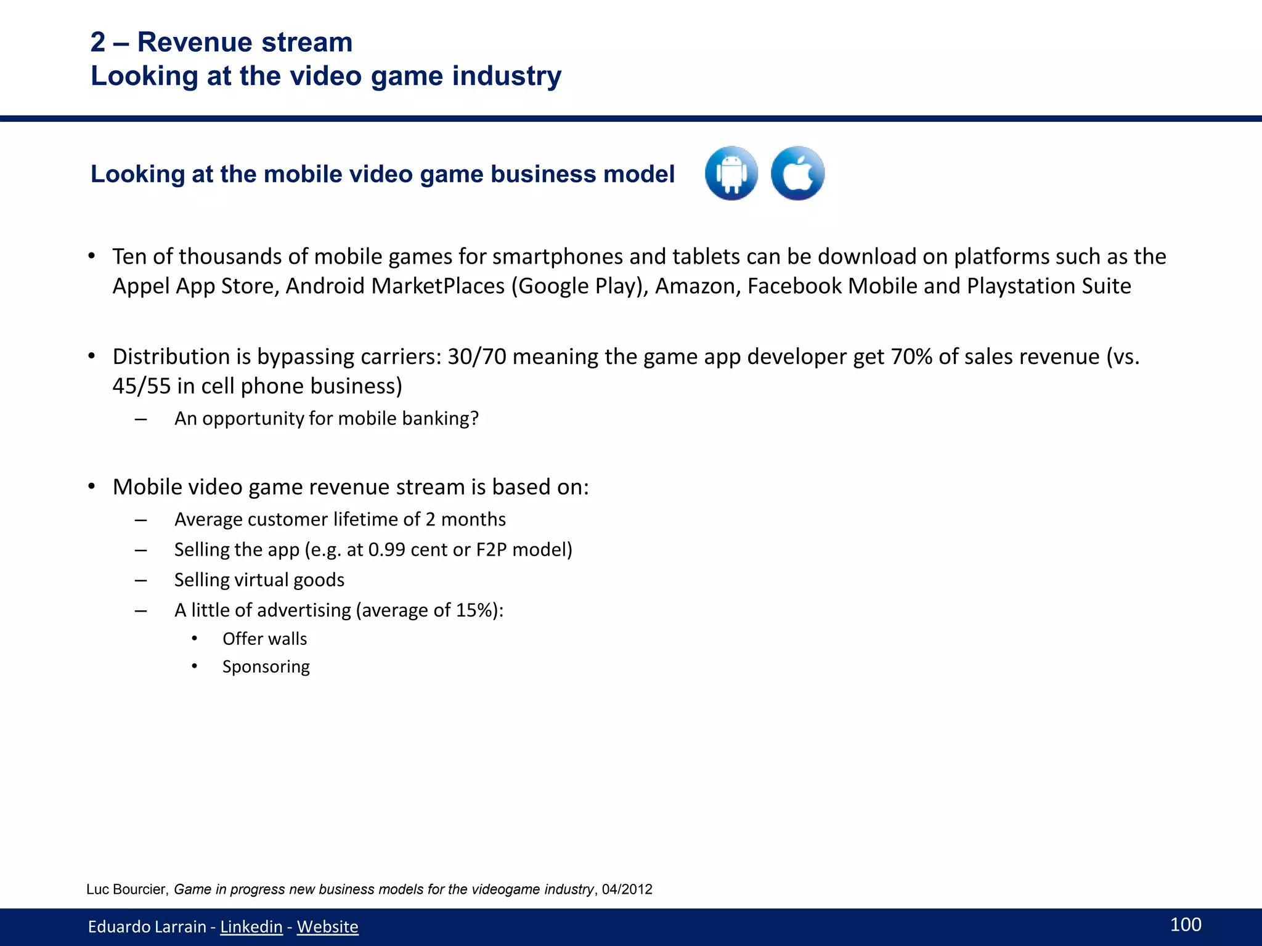Click the Luc Bourcier source citation
Image resolution: width=1262 pixels, height=946 pixels.
pos(369,889)
